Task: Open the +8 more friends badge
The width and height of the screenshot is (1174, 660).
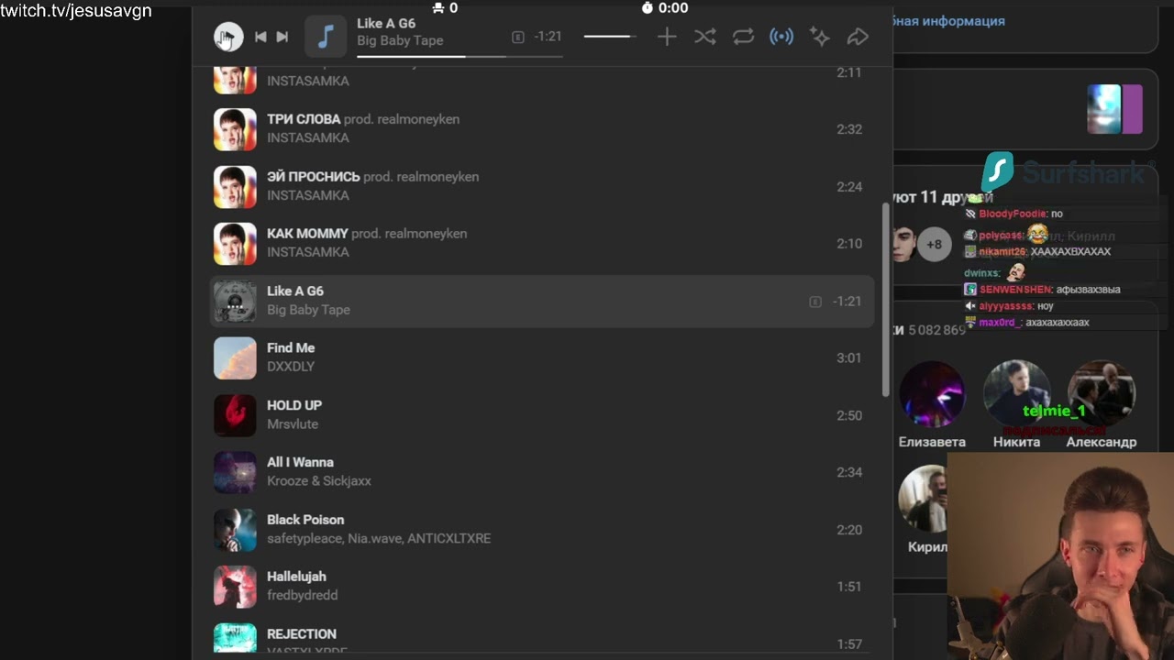Action: pyautogui.click(x=934, y=245)
